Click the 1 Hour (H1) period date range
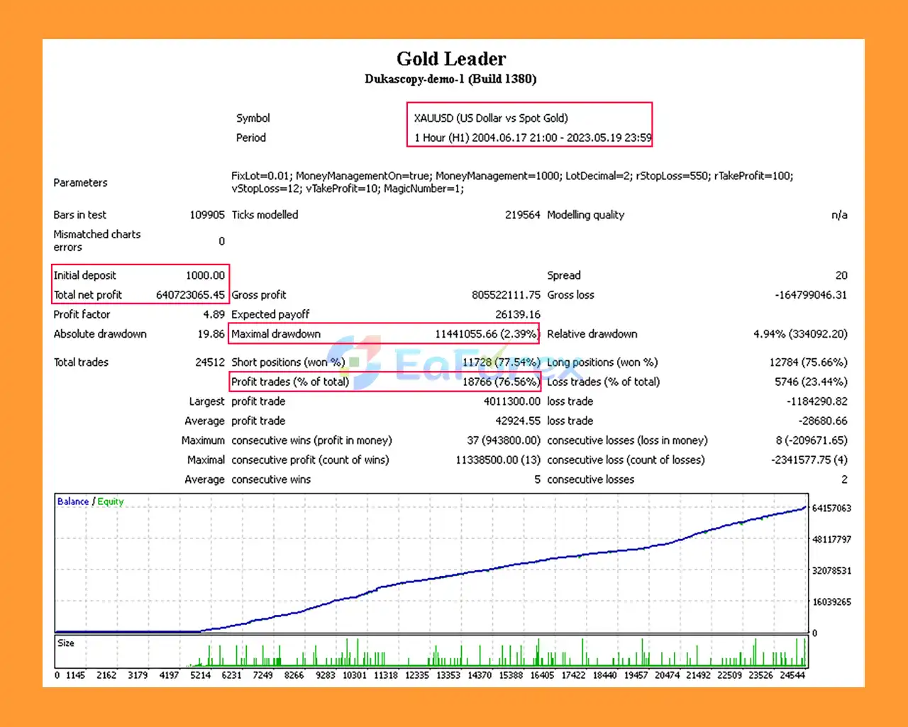 pos(533,138)
